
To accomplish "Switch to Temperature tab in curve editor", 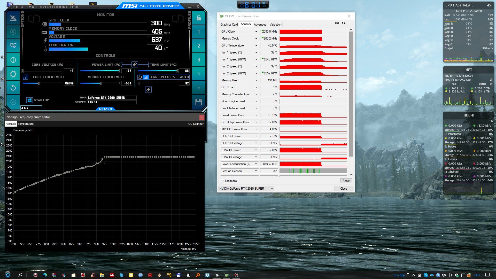I will coord(26,124).
